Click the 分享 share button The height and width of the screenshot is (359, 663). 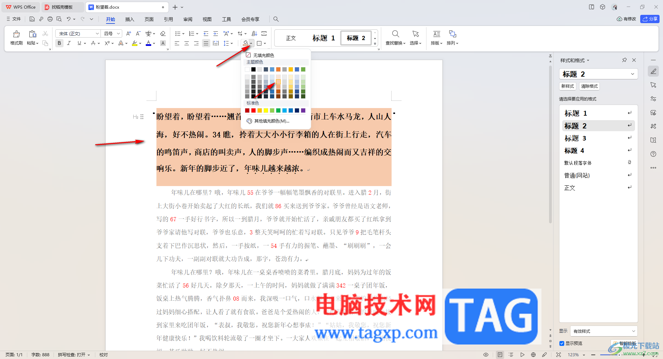click(650, 19)
